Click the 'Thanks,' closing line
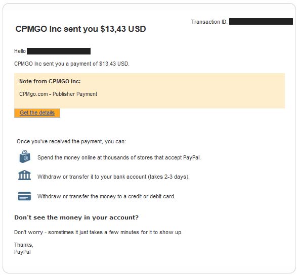Viewport: 297px width, 278px height. coord(24,245)
